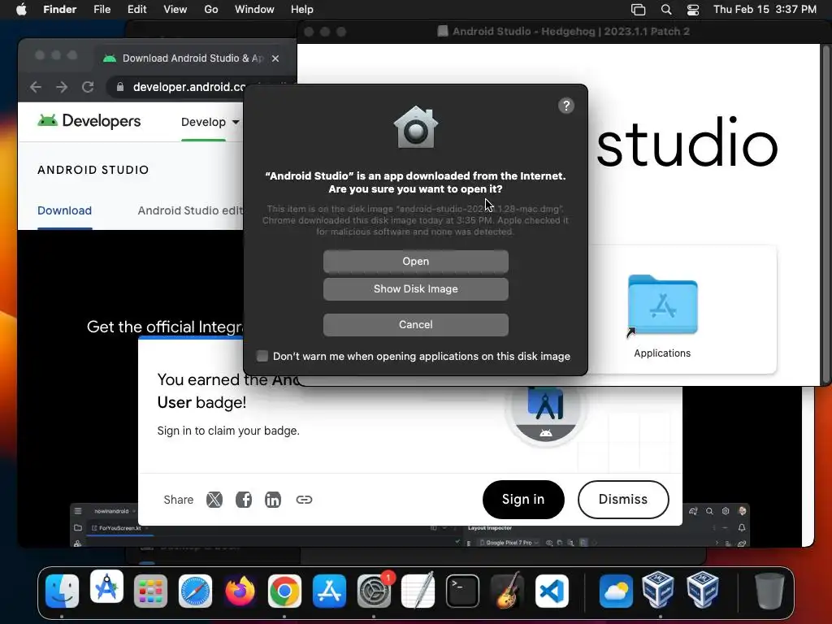Image resolution: width=832 pixels, height=624 pixels.
Task: Open the Edit menu
Action: [x=136, y=10]
